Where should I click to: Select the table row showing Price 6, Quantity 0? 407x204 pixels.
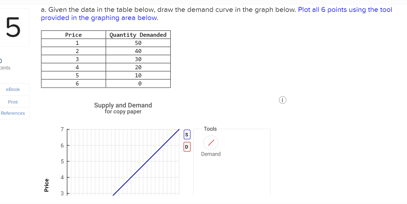click(106, 83)
